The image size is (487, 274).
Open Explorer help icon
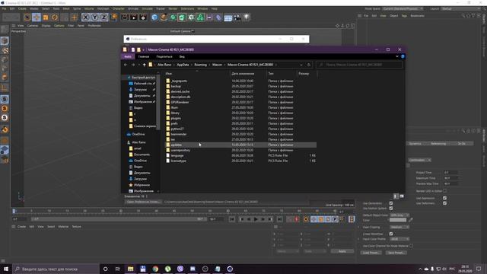click(x=403, y=56)
